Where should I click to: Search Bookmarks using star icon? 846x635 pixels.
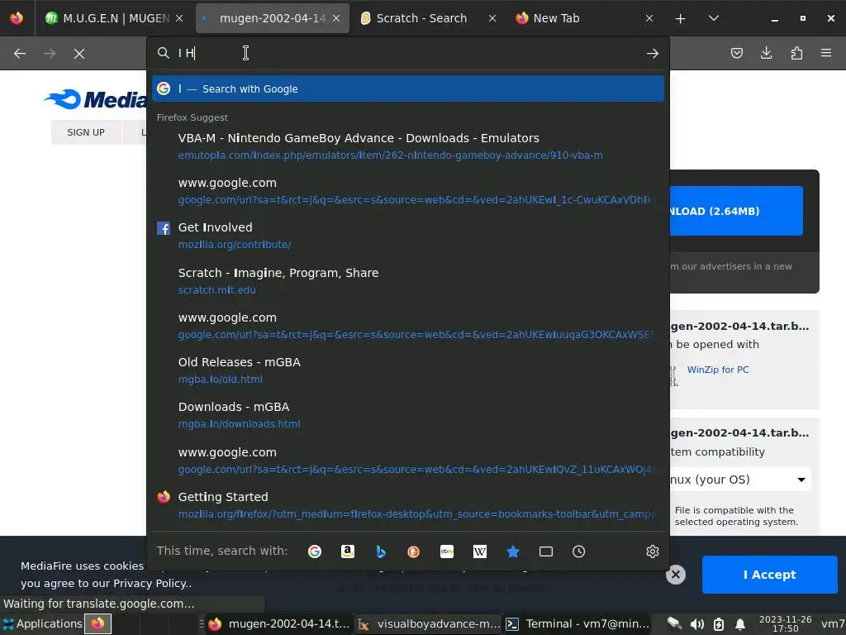pos(512,551)
